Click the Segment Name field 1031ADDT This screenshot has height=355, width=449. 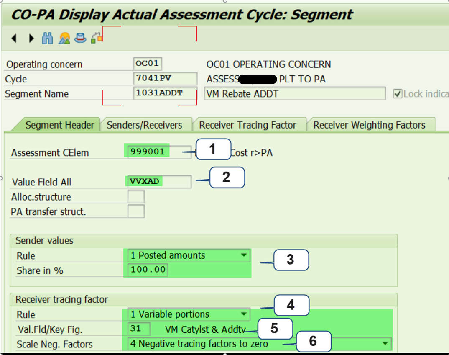click(165, 93)
